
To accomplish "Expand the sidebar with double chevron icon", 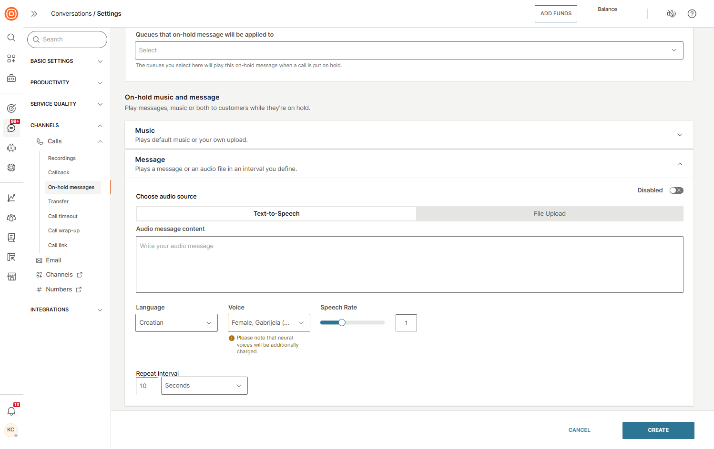I will (x=34, y=14).
